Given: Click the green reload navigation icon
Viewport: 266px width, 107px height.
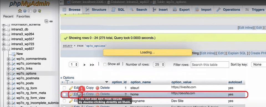Looking at the screenshot, I should pyautogui.click(x=40, y=11).
